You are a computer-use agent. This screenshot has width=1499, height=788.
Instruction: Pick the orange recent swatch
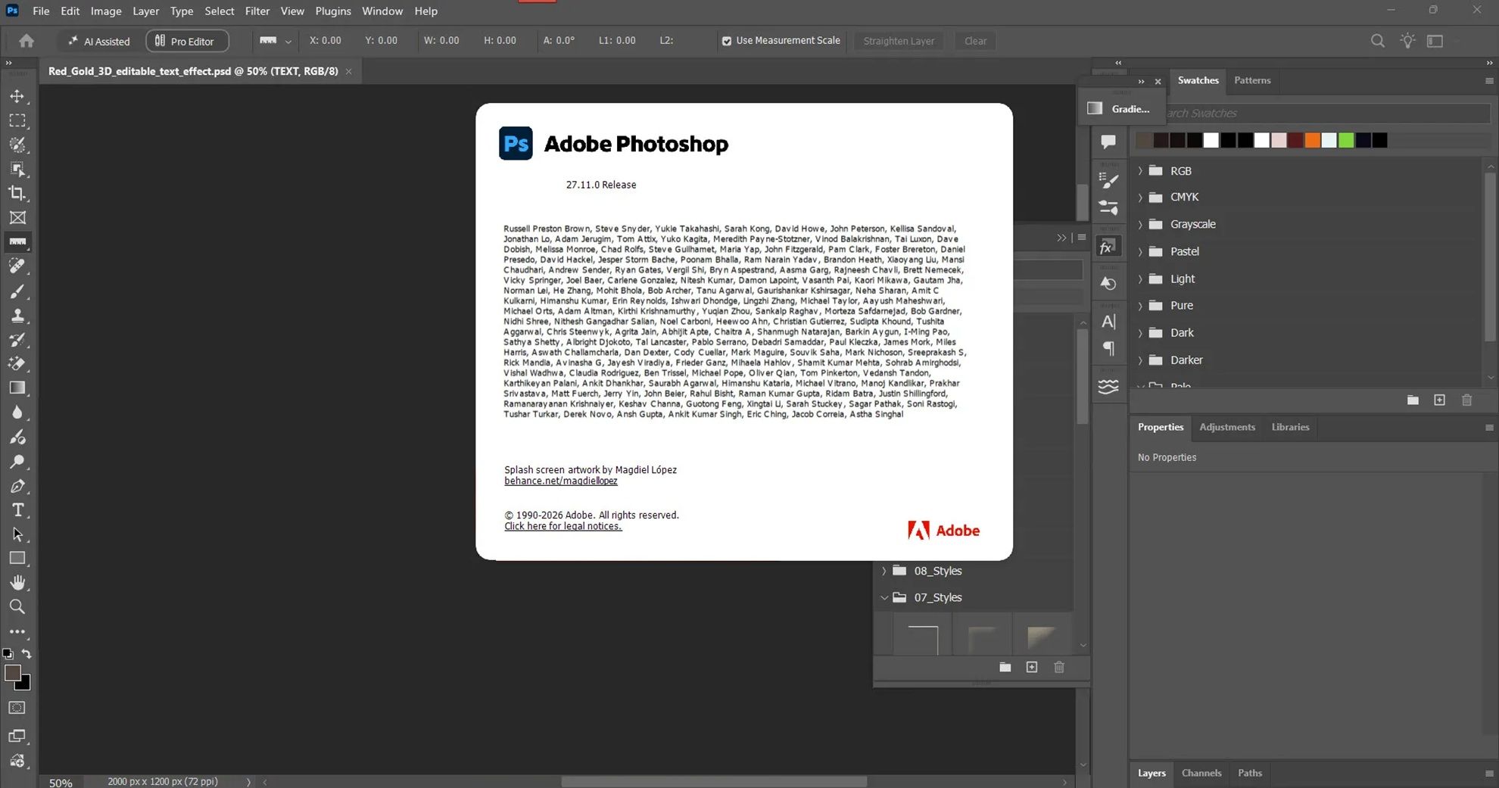(x=1312, y=140)
